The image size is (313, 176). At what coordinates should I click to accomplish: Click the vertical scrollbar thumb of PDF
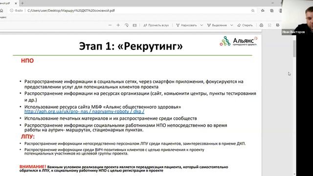pos(294,48)
